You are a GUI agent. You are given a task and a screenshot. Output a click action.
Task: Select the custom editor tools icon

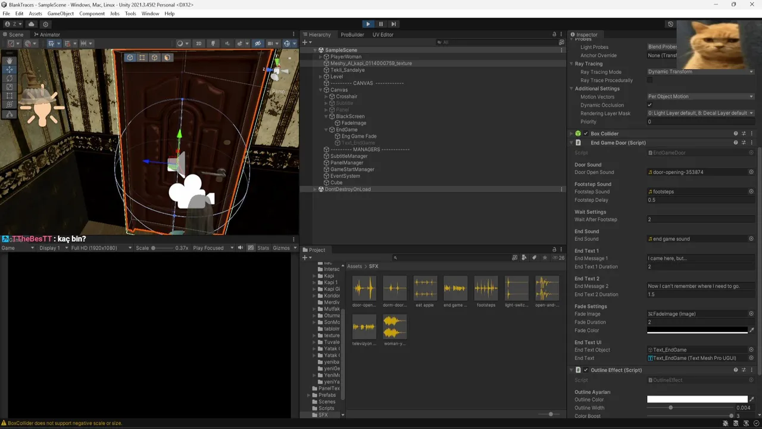coord(10,114)
